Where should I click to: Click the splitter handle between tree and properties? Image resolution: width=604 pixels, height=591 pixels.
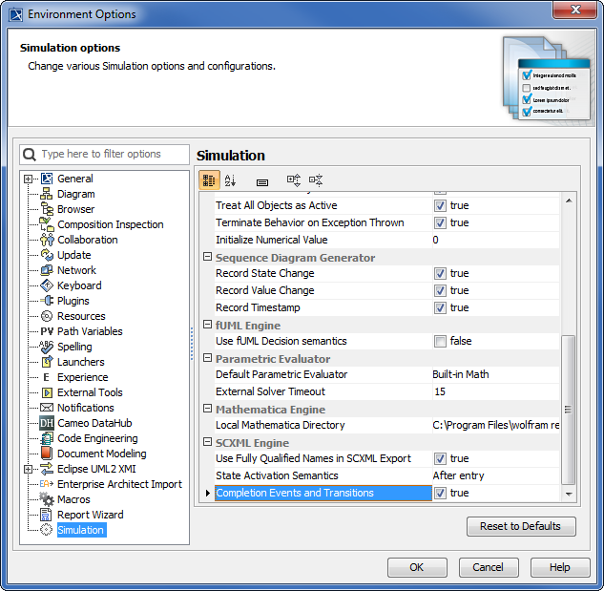[192, 344]
